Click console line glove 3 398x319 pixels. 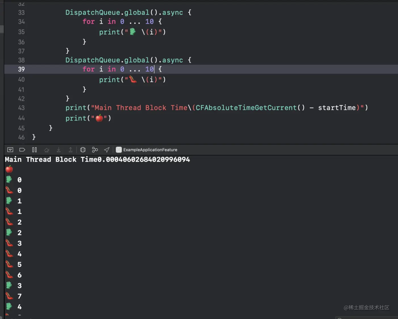[x=14, y=285]
